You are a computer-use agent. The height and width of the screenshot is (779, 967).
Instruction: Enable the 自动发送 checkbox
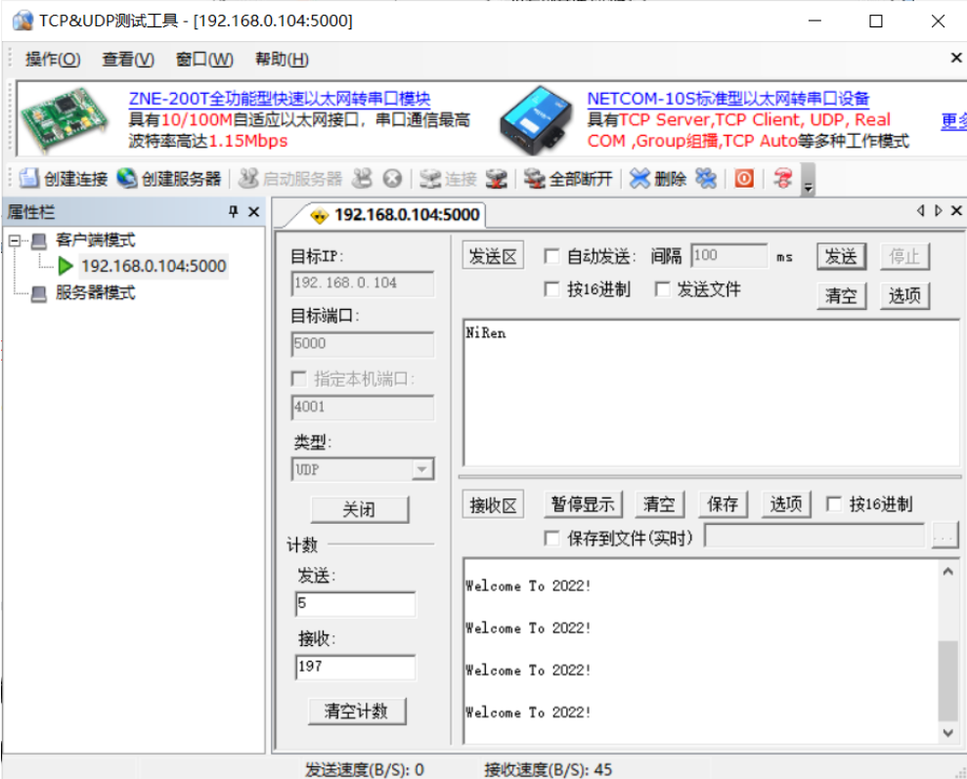pyautogui.click(x=552, y=256)
